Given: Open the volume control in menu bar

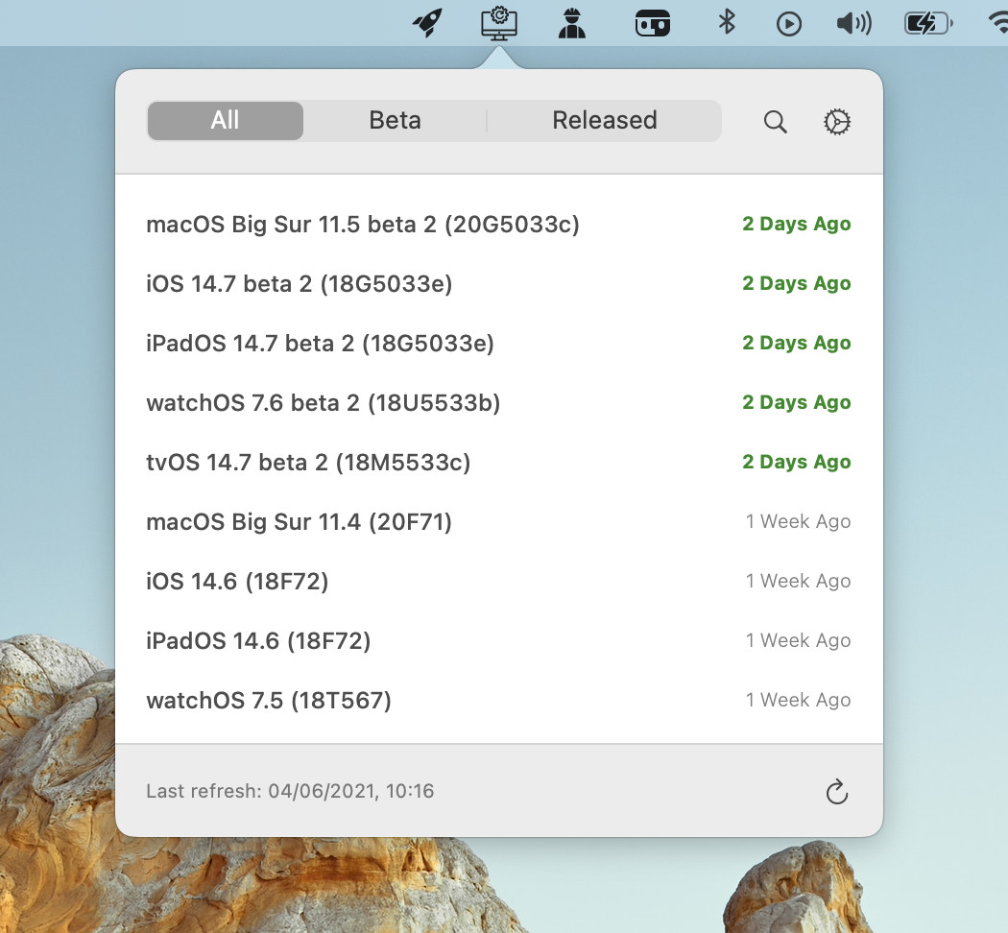Looking at the screenshot, I should 853,24.
